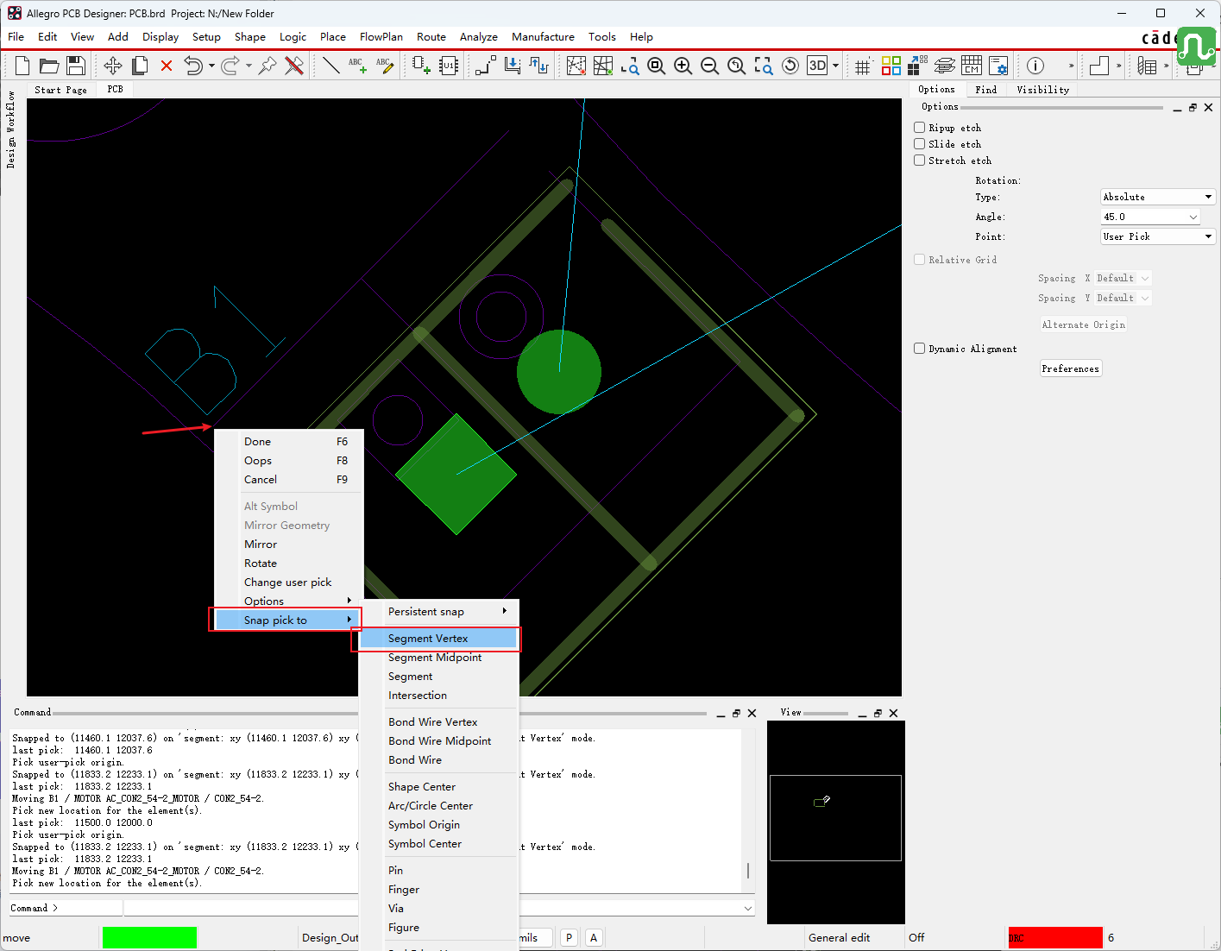1221x951 pixels.
Task: Click the Refresh display icon
Action: point(790,66)
